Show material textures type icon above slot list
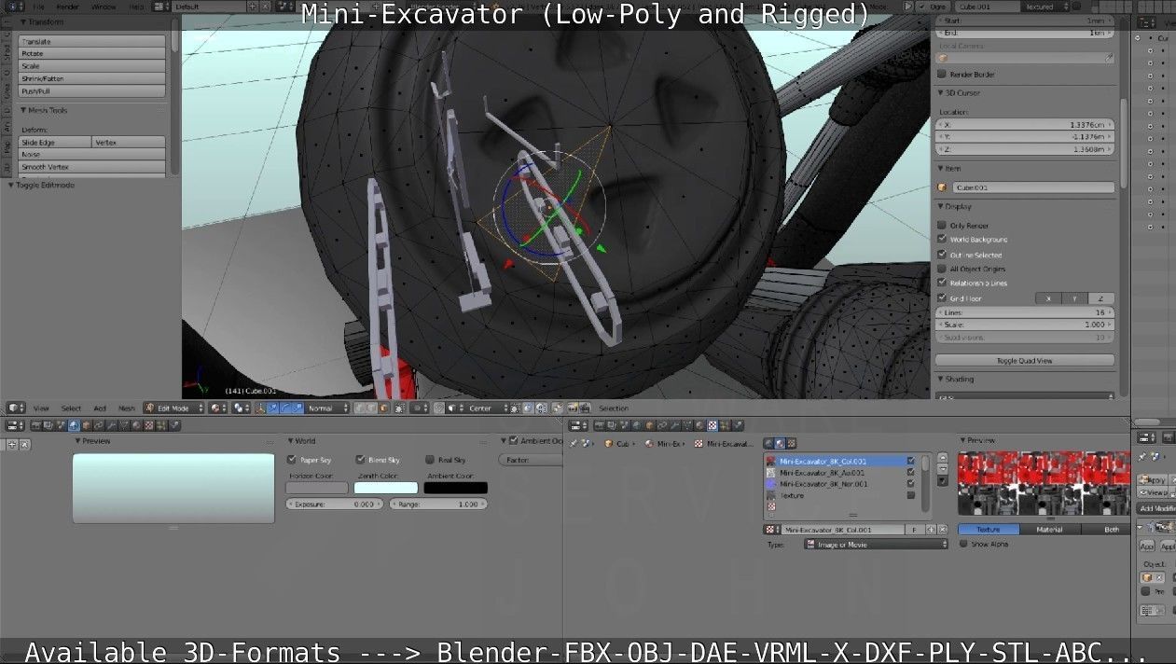Image resolution: width=1176 pixels, height=664 pixels. [780, 443]
